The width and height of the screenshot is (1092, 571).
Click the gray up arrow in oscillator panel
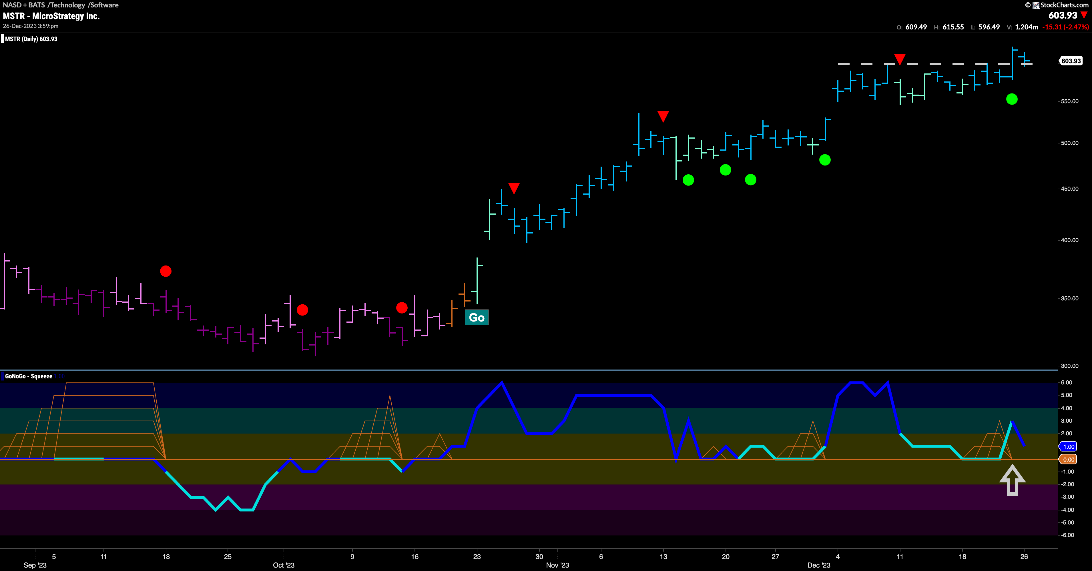[x=1012, y=480]
